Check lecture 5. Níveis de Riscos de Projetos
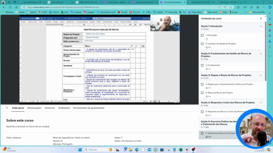The width and height of the screenshot is (273, 153). coord(202,93)
